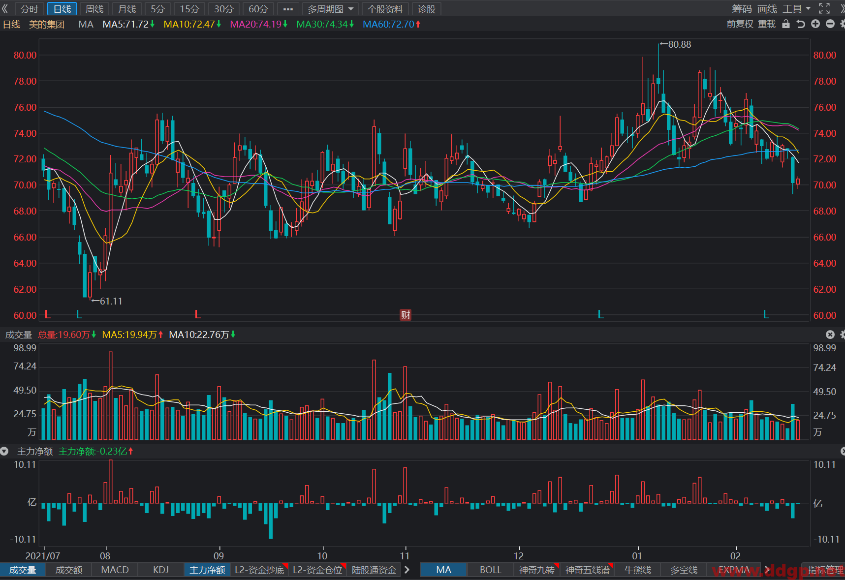Viewport: 845px width, 580px height.
Task: Close the 成交量 volume sub-panel
Action: [830, 335]
